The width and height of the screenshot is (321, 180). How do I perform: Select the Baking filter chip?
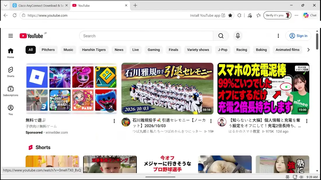[x=261, y=50]
